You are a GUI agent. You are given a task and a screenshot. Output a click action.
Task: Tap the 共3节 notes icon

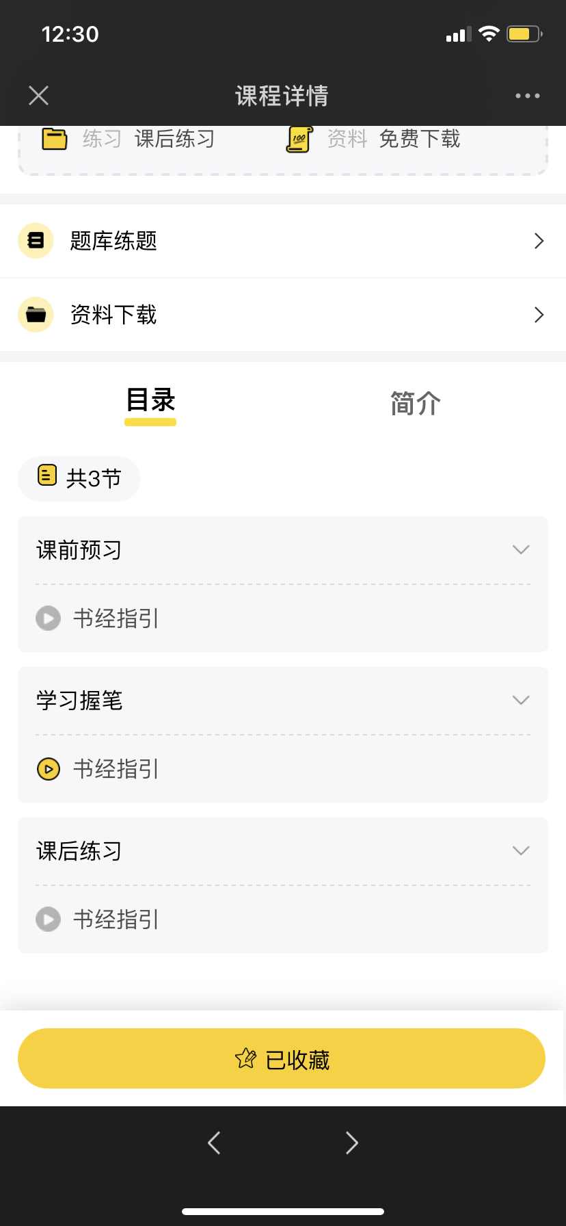tap(47, 475)
